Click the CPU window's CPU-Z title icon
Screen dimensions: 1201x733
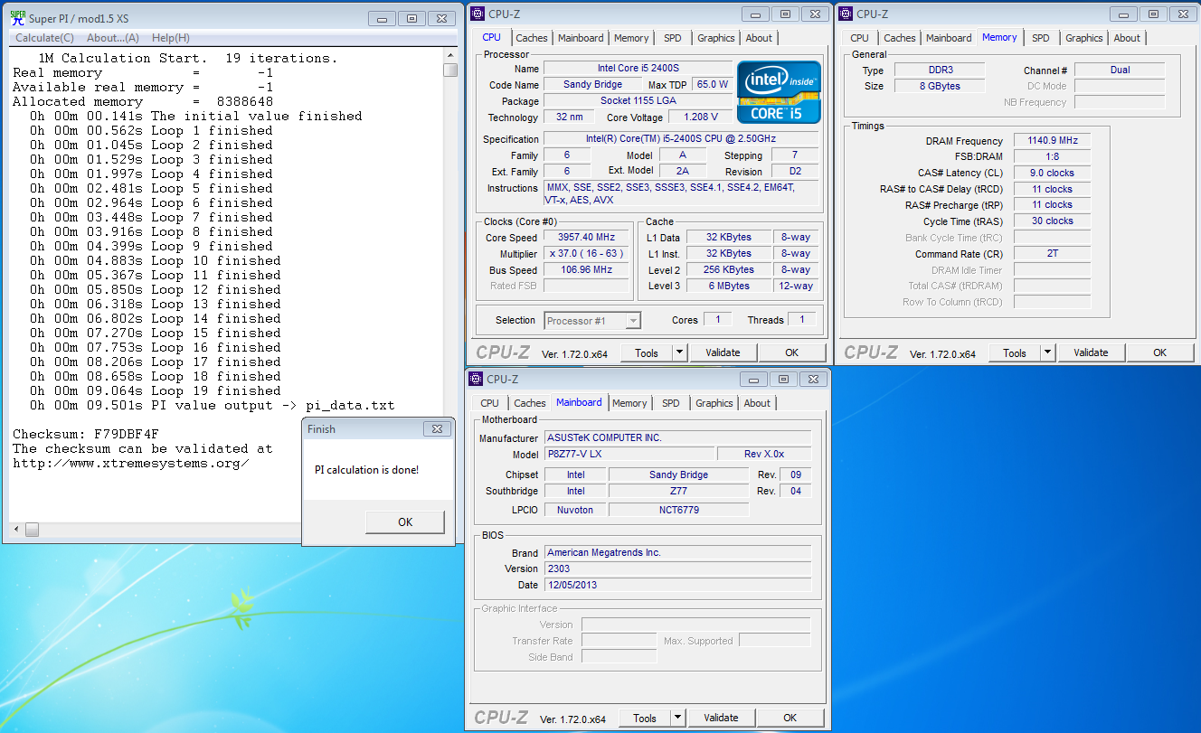click(478, 14)
